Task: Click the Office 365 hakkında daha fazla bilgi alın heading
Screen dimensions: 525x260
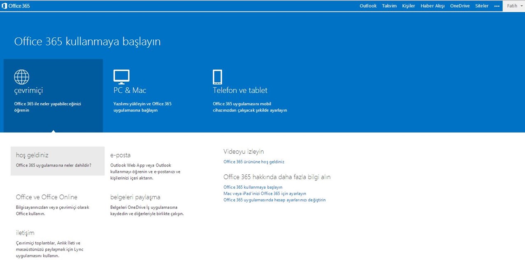Action: click(x=277, y=177)
